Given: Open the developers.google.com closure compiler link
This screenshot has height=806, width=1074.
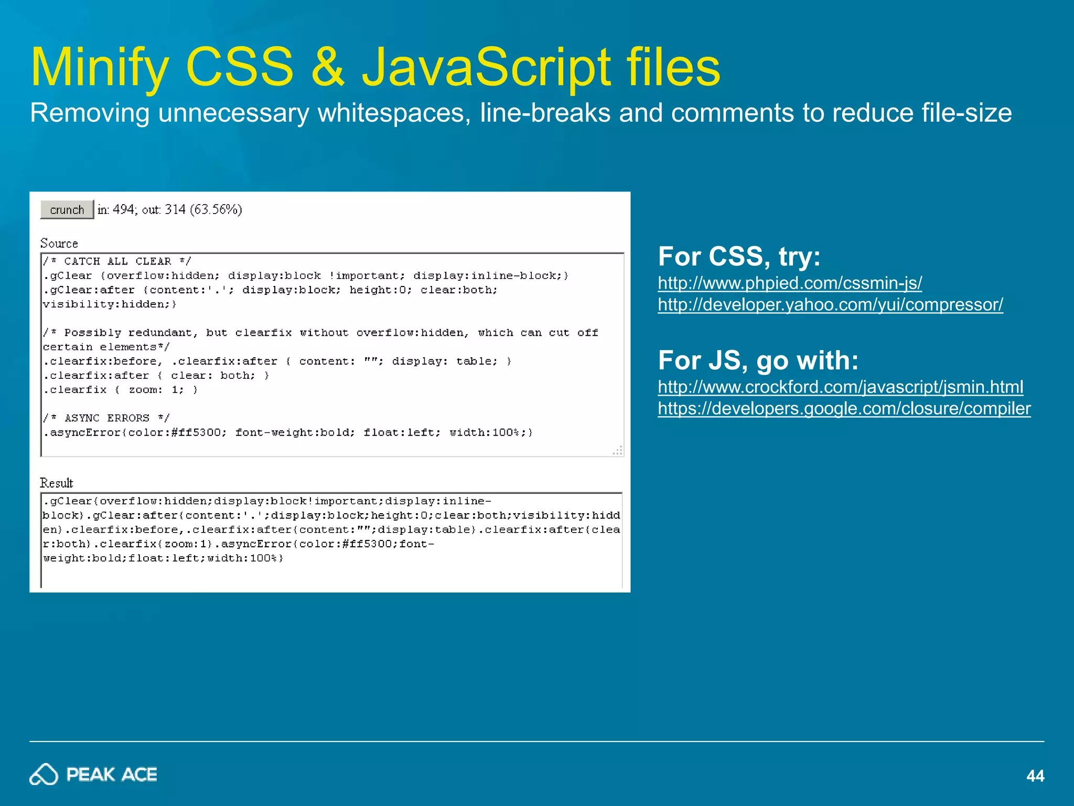Looking at the screenshot, I should click(844, 409).
